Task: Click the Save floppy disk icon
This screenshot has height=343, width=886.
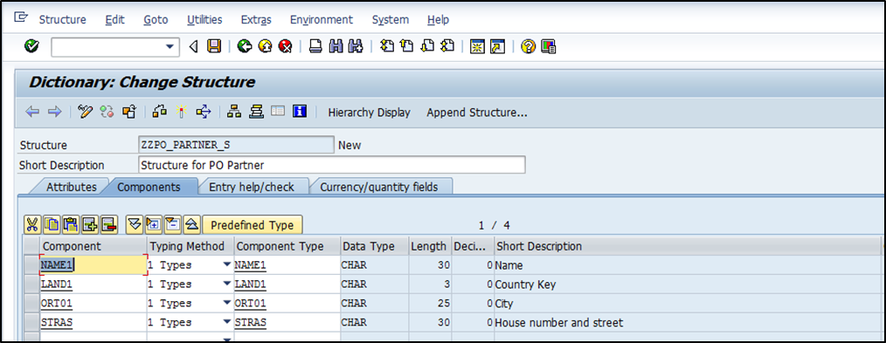Action: click(214, 47)
